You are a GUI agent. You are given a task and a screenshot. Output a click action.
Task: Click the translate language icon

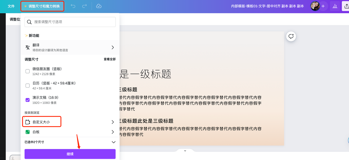point(28,47)
